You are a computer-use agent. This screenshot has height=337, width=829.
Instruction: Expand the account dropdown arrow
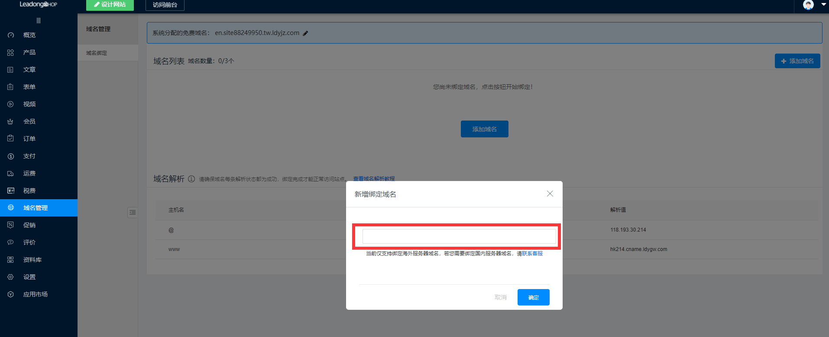click(x=823, y=5)
